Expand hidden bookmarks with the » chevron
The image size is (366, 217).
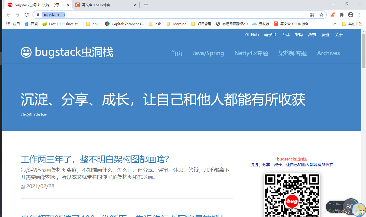pyautogui.click(x=335, y=24)
